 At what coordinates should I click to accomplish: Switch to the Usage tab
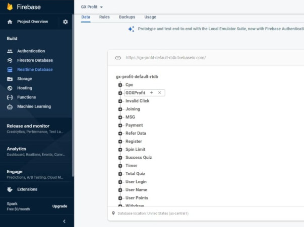coord(150,17)
